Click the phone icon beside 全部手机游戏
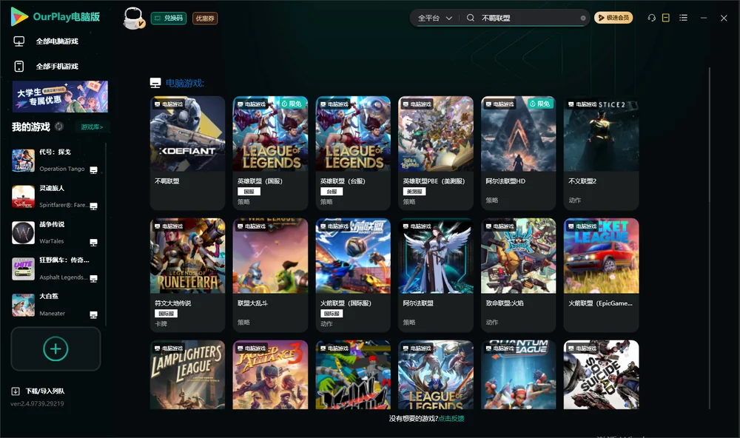 click(19, 66)
